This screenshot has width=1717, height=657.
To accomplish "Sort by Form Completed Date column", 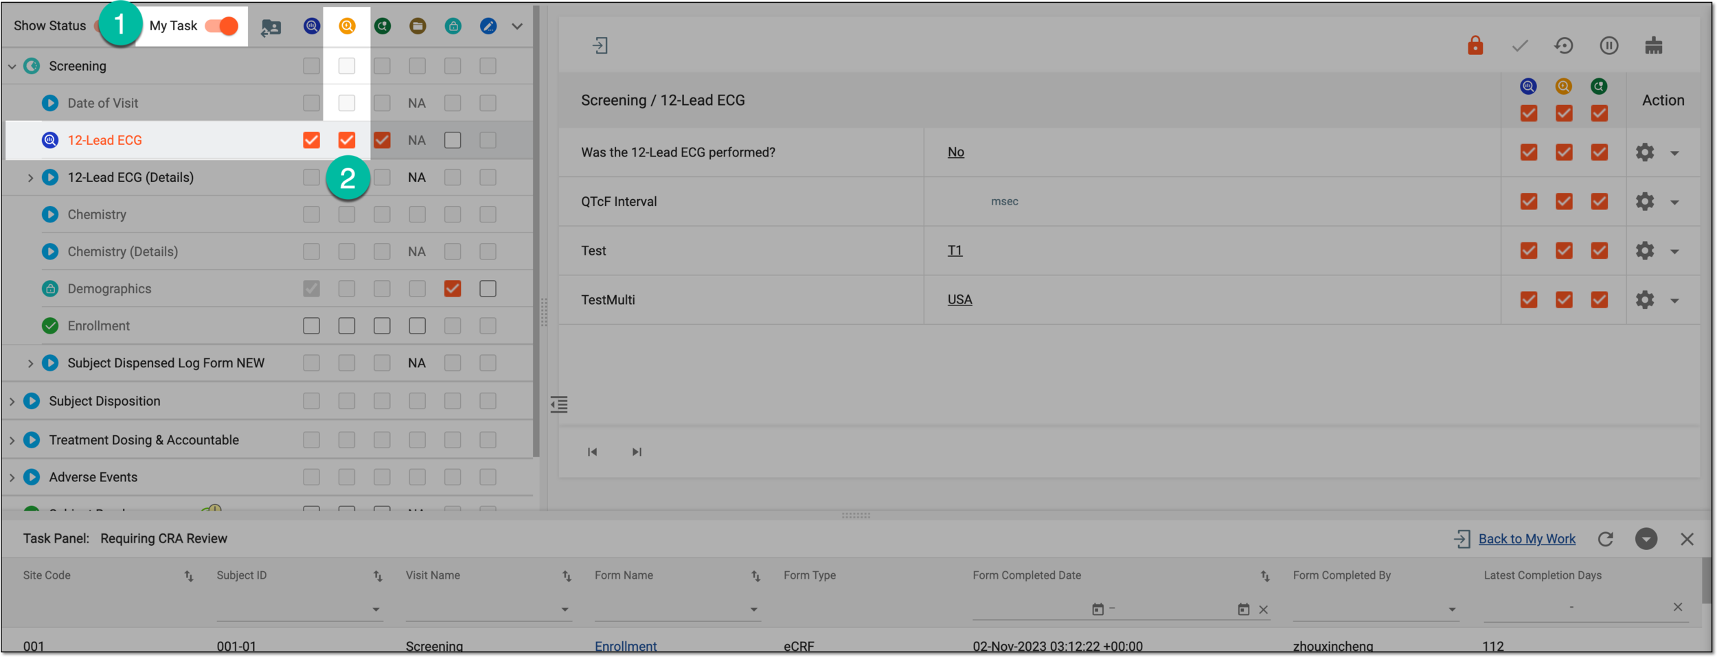I will click(1265, 577).
